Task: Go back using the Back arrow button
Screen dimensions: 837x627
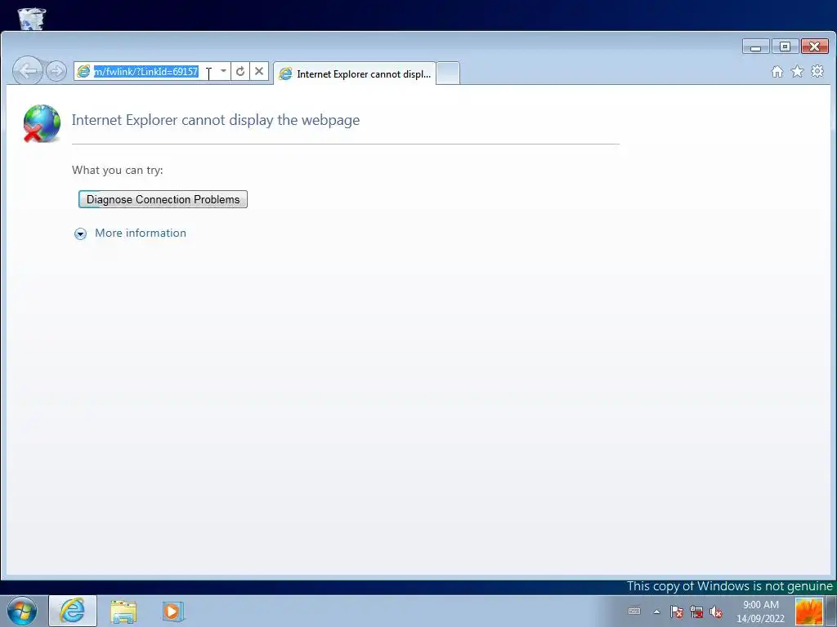Action: 27,70
